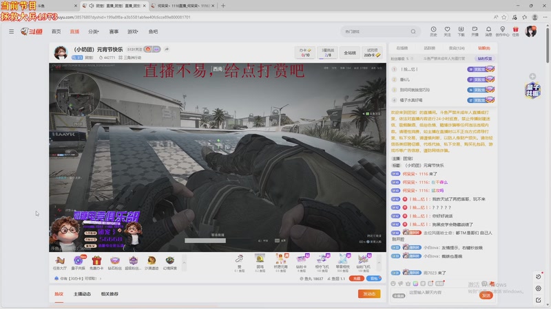
Task: Click the 下载 download icon
Action: point(461,31)
